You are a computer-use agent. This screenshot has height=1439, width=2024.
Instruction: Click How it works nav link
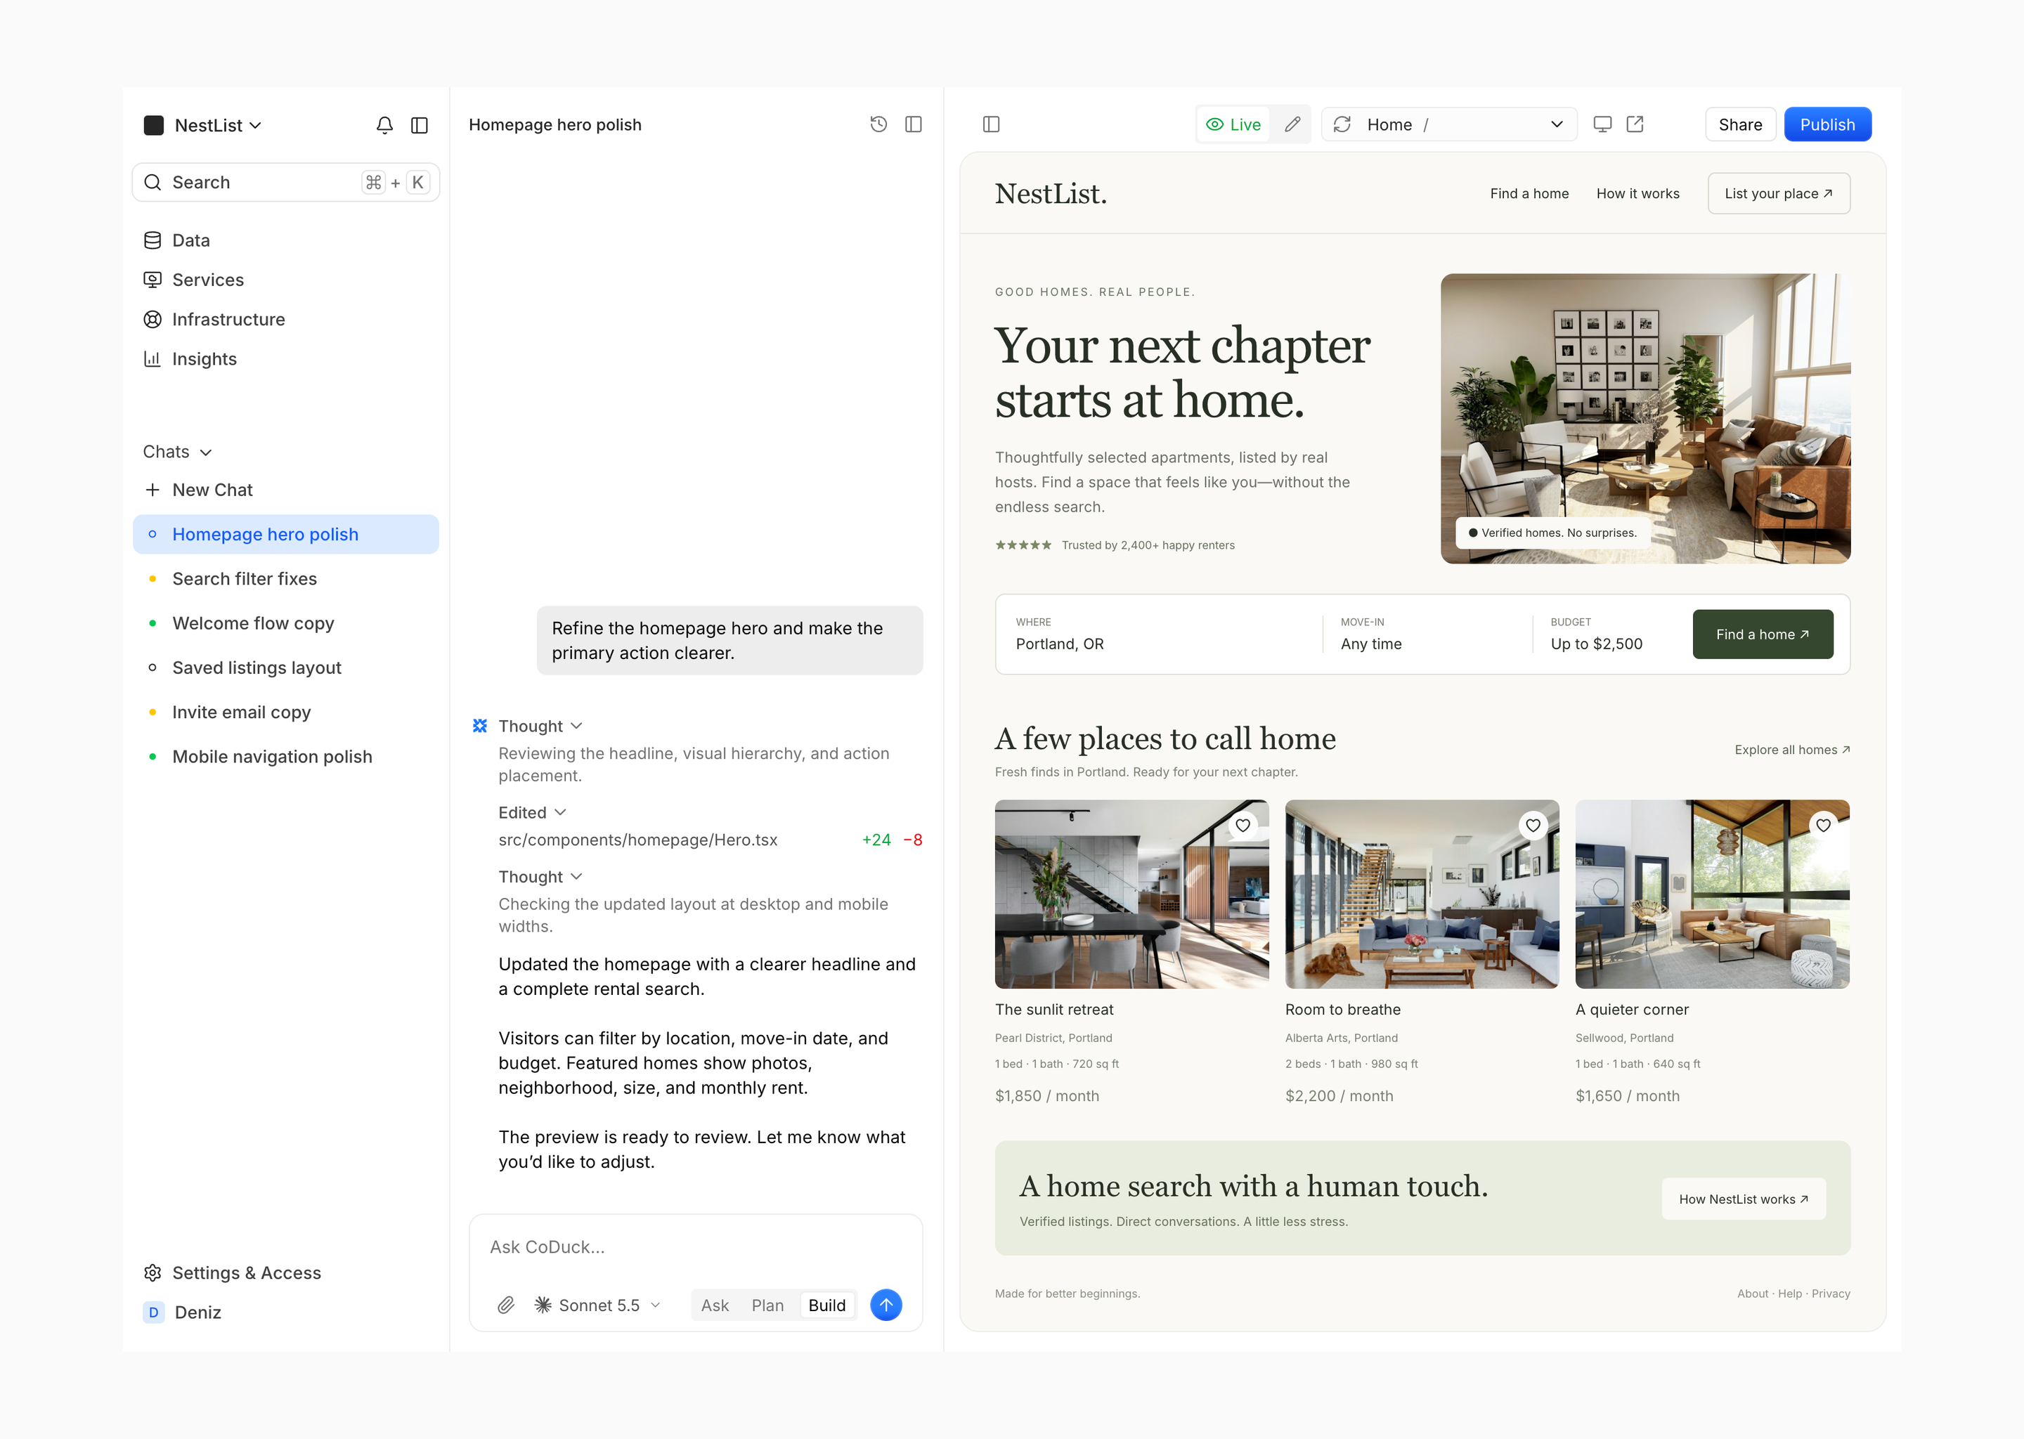(1637, 193)
